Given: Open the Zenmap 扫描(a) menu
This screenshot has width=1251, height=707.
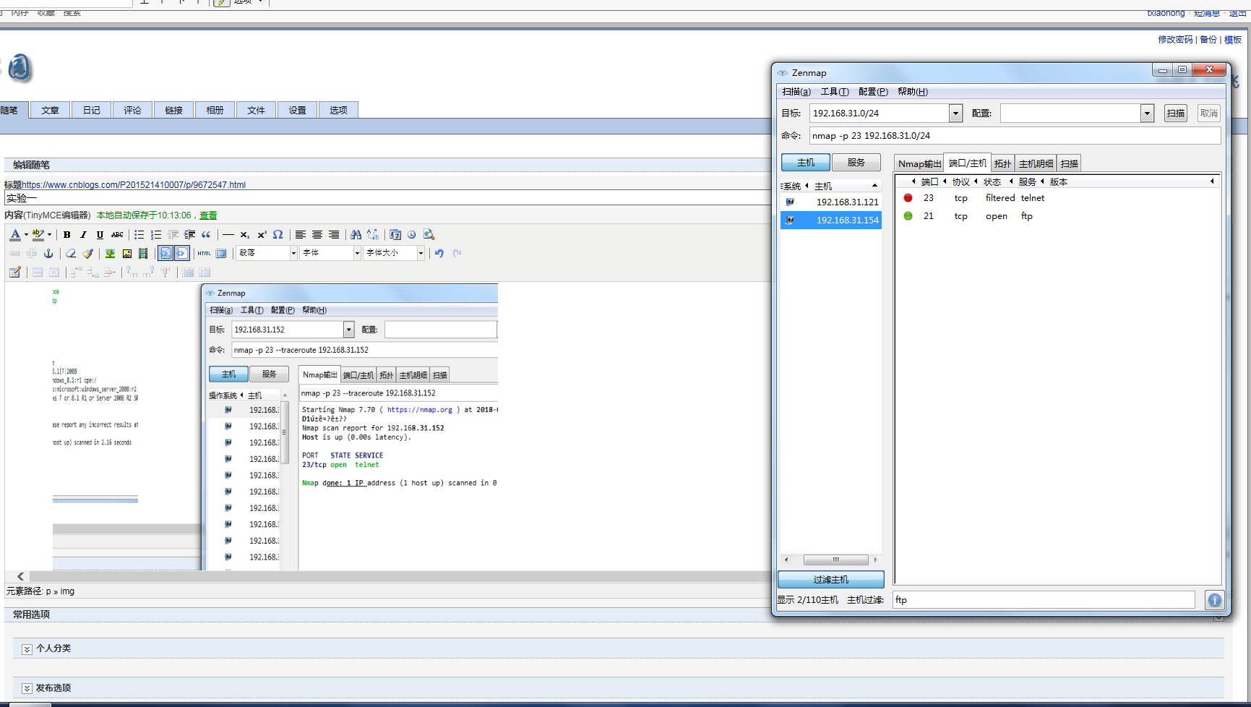Looking at the screenshot, I should [x=796, y=92].
